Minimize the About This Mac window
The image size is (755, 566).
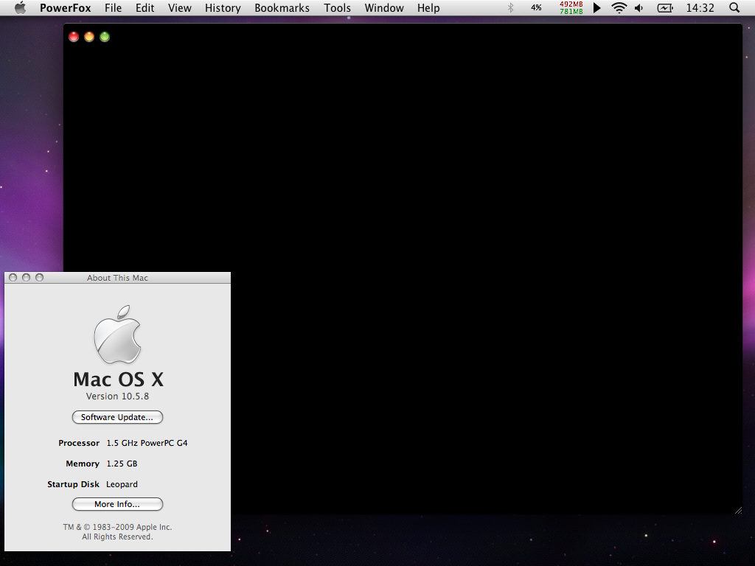pyautogui.click(x=26, y=278)
